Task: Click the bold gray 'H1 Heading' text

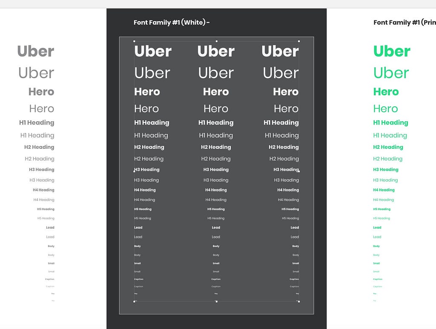Action: [x=37, y=123]
